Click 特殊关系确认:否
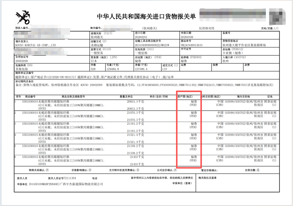Image resolution: width=293 pixels, height=206 pixels. pos(39,170)
